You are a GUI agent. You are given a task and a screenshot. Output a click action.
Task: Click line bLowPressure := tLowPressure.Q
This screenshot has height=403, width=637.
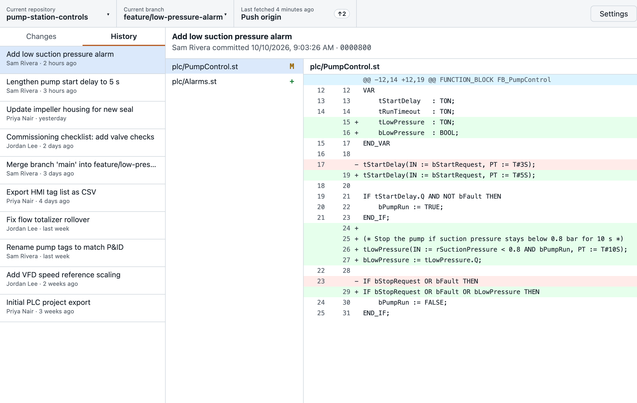pos(470,260)
